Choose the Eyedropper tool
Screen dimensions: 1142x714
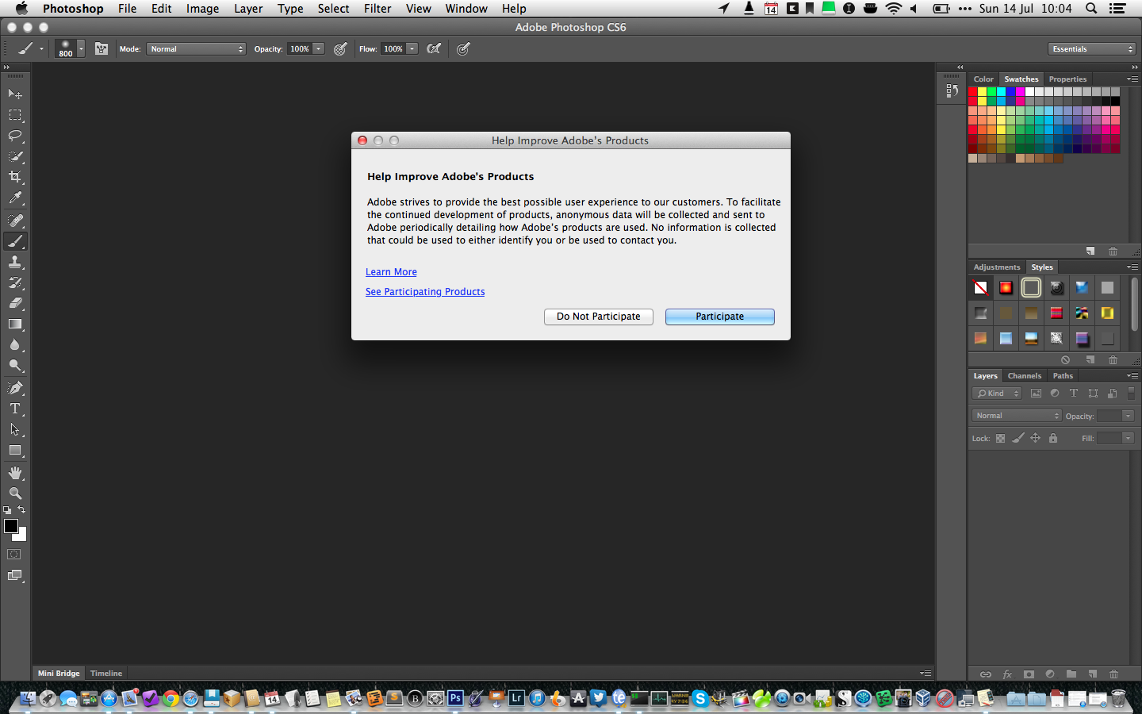tap(15, 198)
